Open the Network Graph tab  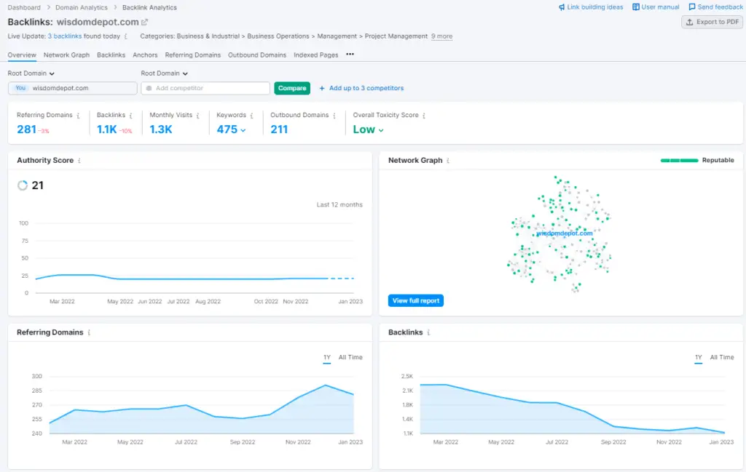tap(66, 55)
